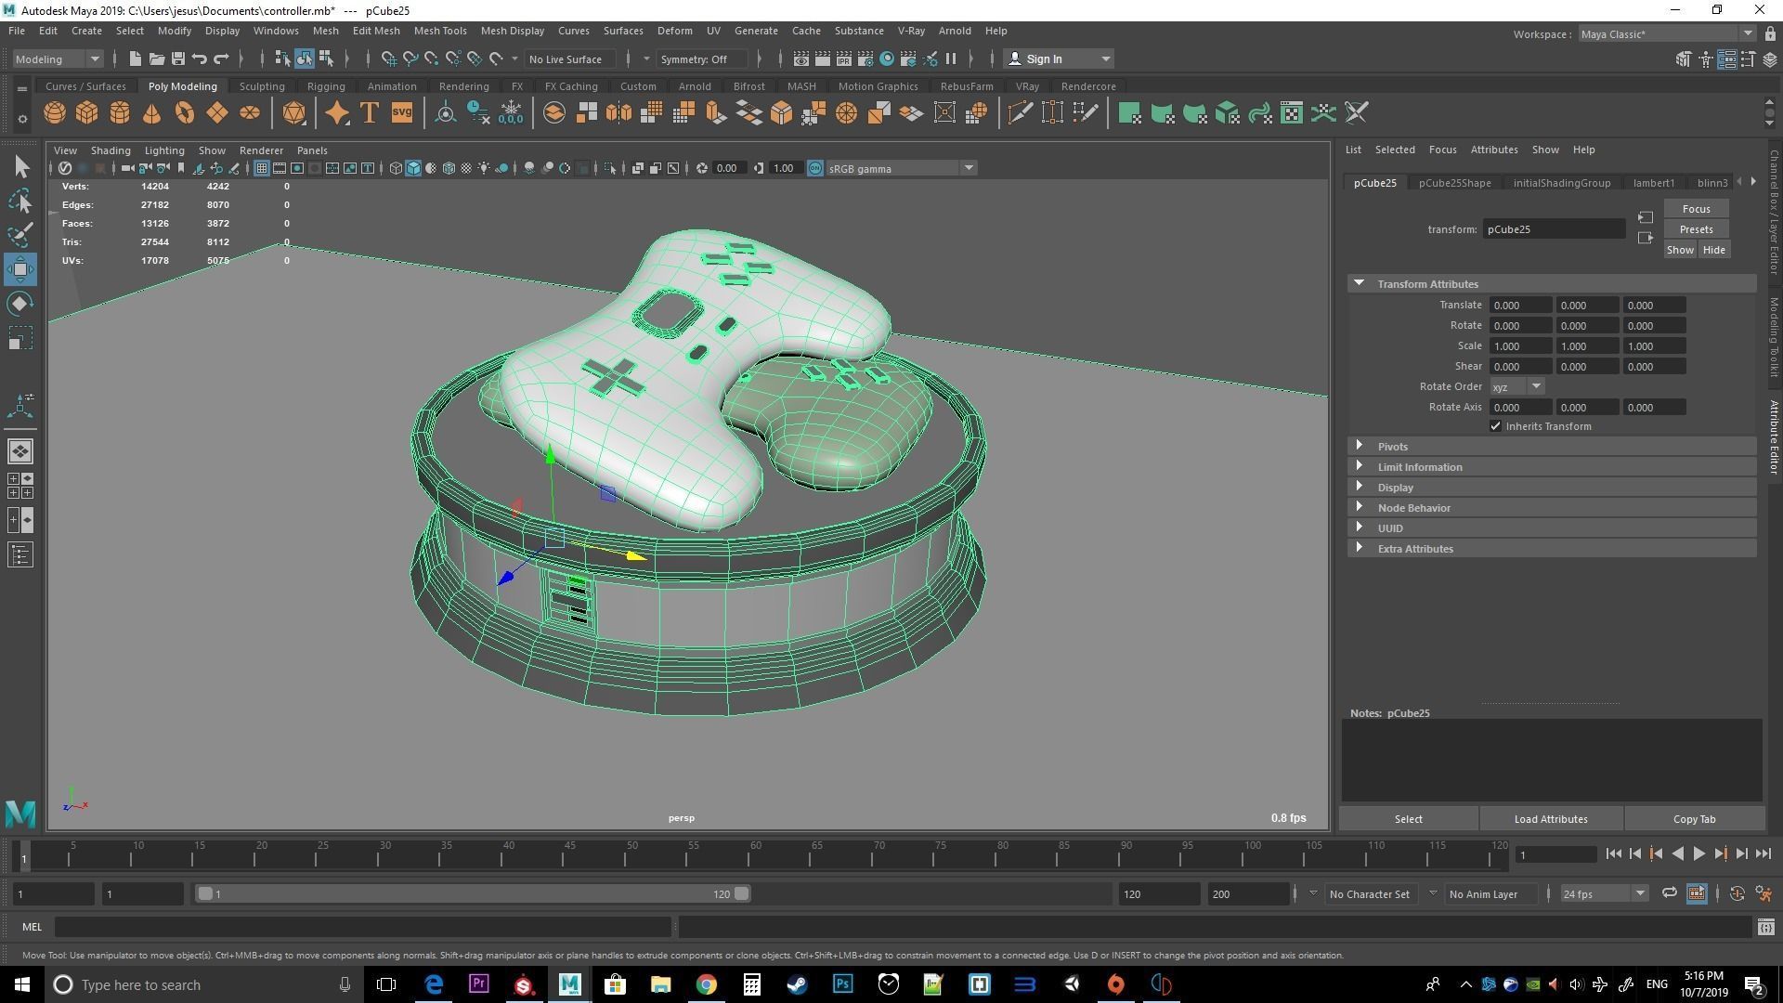1783x1003 pixels.
Task: Create a polygon cube from the shelf
Action: 86,112
